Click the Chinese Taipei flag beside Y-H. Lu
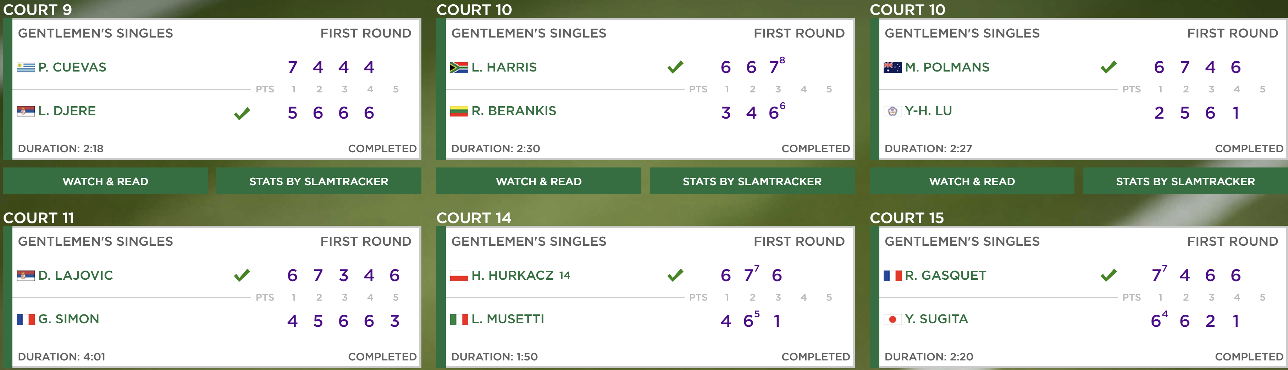The height and width of the screenshot is (370, 1288). tap(892, 111)
